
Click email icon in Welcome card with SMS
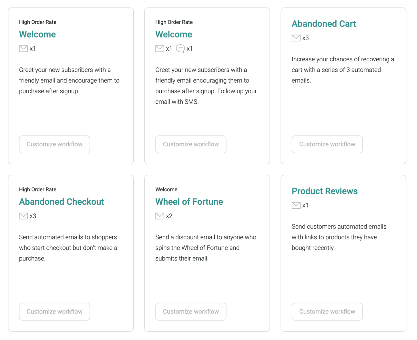(x=160, y=49)
